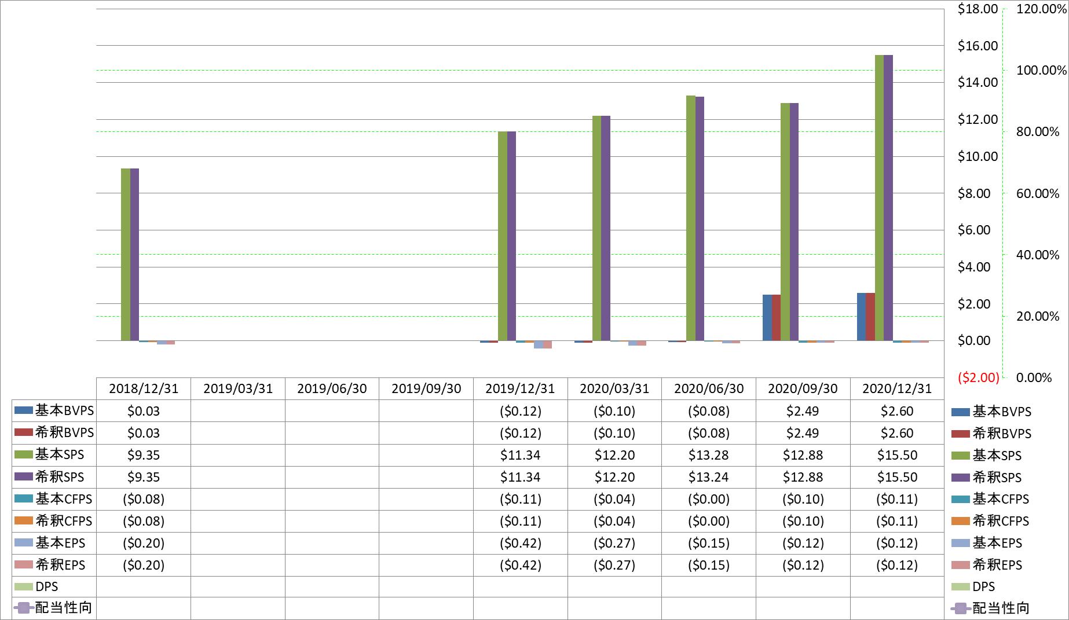
Task: Click the purple 希釈SPS bar for 2018/12/31
Action: pos(134,254)
